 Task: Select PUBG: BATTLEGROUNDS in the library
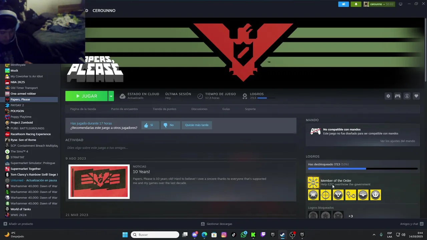click(27, 128)
